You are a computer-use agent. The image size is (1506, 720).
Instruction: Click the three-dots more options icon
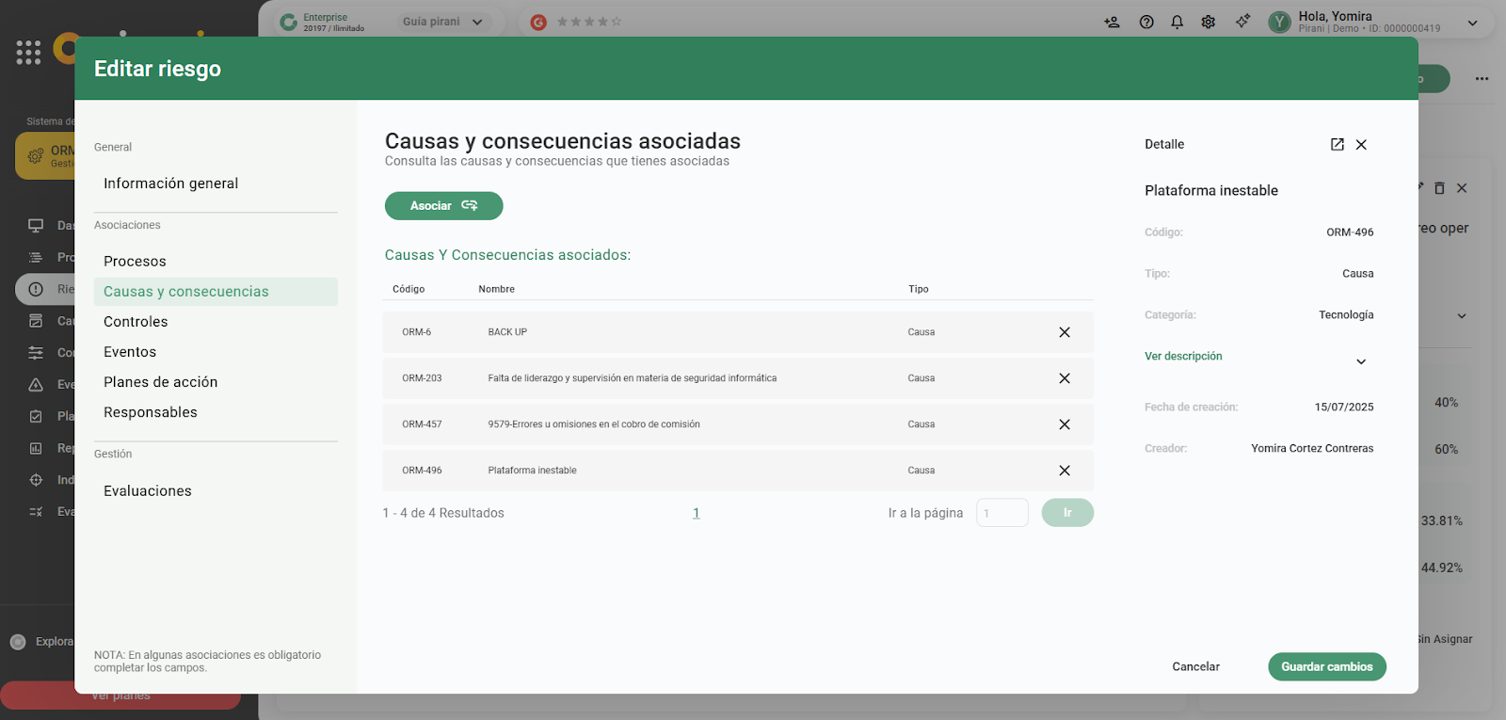(1482, 78)
